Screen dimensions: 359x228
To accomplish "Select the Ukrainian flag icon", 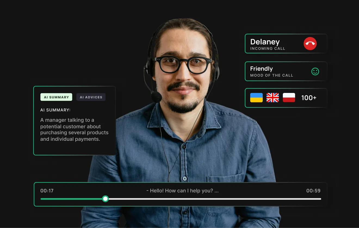I will (256, 98).
